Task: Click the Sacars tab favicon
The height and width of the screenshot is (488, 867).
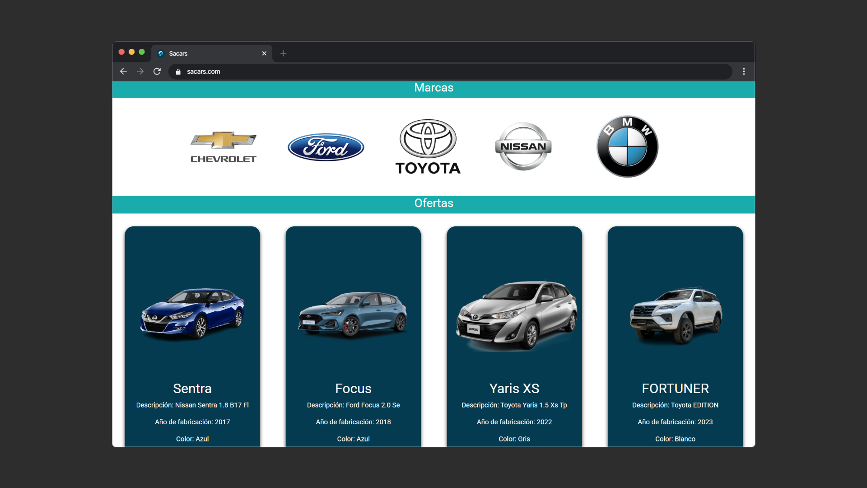Action: (x=161, y=53)
